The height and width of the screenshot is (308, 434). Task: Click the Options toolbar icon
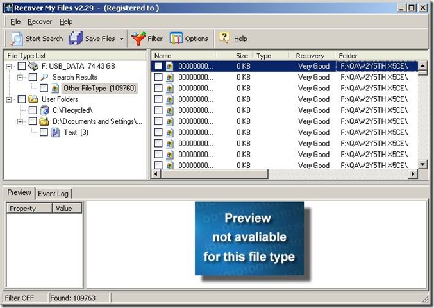coord(176,38)
